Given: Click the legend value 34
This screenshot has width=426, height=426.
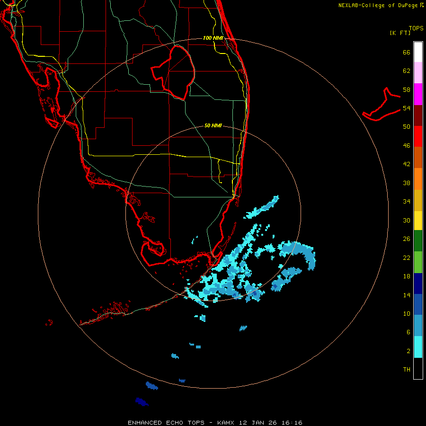Looking at the screenshot, I should click(x=407, y=202).
